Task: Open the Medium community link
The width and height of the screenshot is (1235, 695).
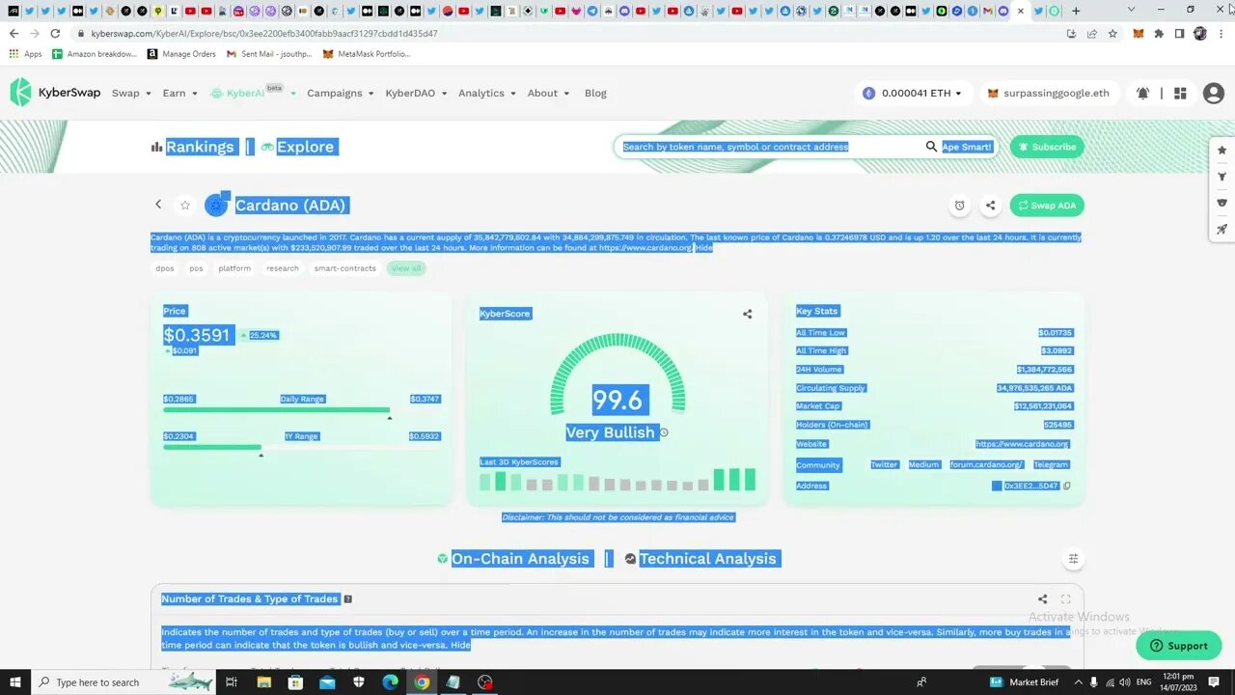Action: (x=923, y=464)
